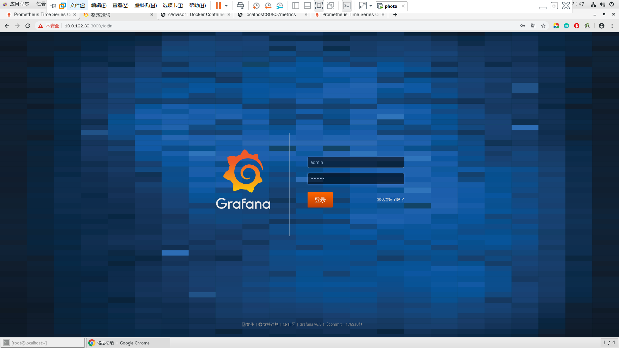Open the saved passwords key icon
Screen dimensions: 619x348
[x=523, y=26]
